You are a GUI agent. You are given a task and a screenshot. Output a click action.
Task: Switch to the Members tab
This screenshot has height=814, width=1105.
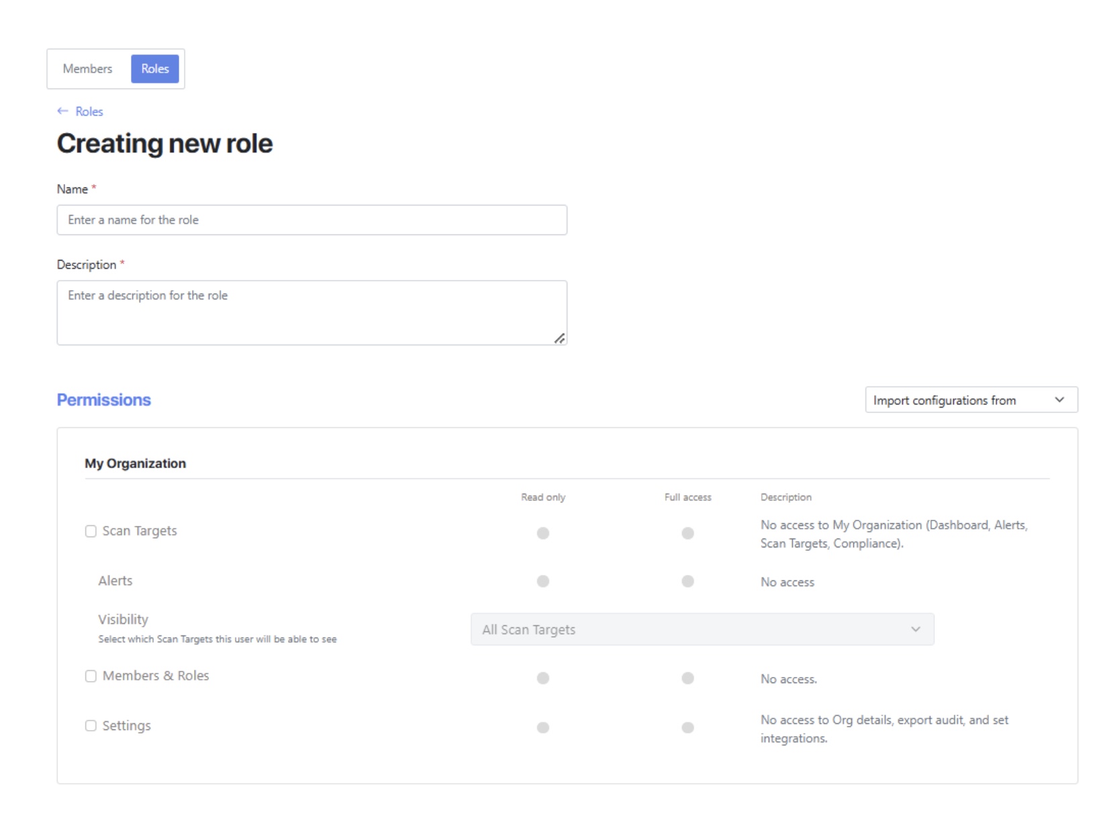(x=88, y=69)
